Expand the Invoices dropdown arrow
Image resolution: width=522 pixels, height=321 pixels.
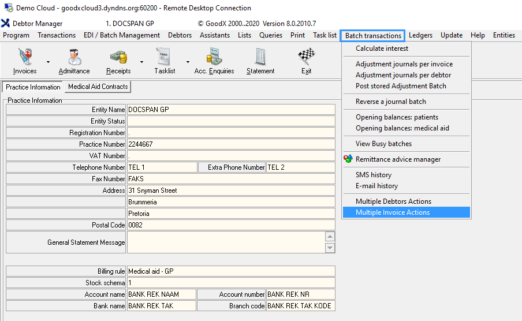(x=48, y=62)
